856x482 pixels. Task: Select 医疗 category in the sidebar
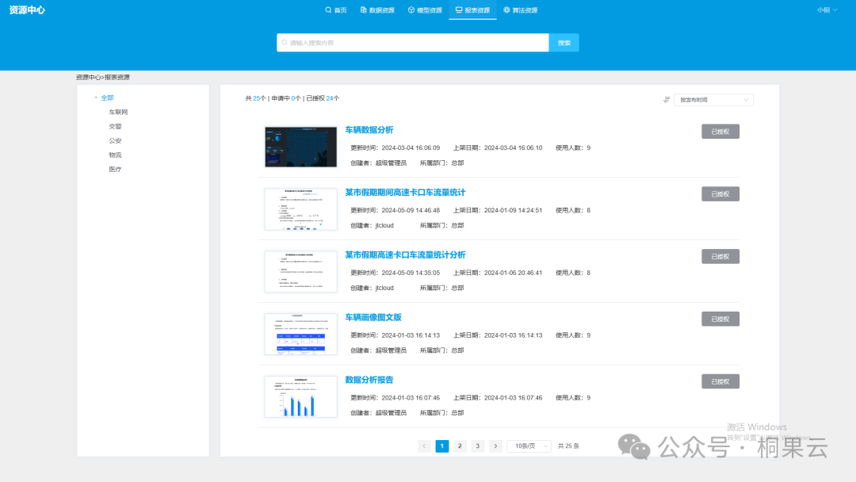pos(115,170)
